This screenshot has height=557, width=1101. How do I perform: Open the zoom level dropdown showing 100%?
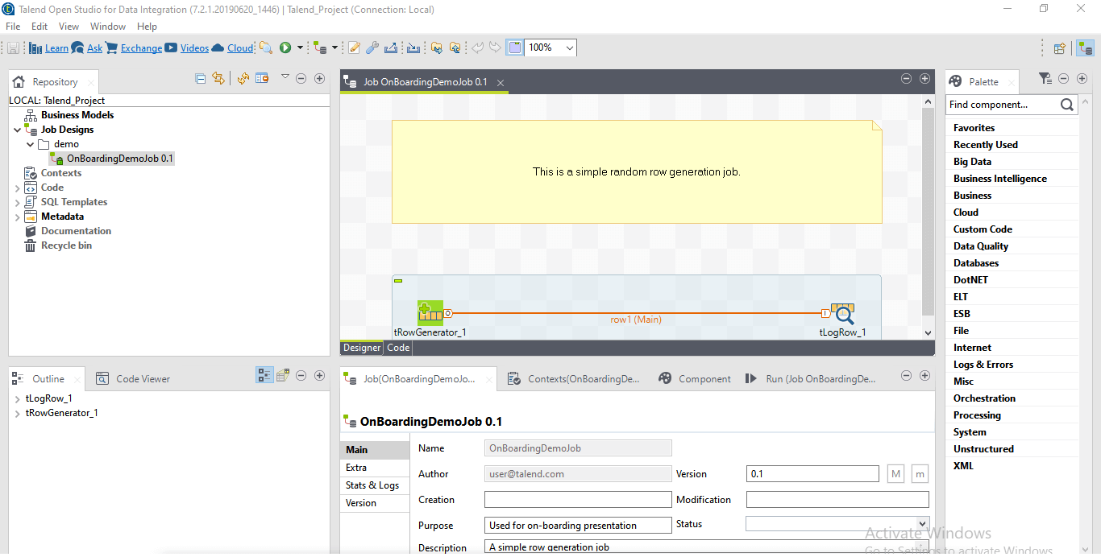pyautogui.click(x=568, y=47)
